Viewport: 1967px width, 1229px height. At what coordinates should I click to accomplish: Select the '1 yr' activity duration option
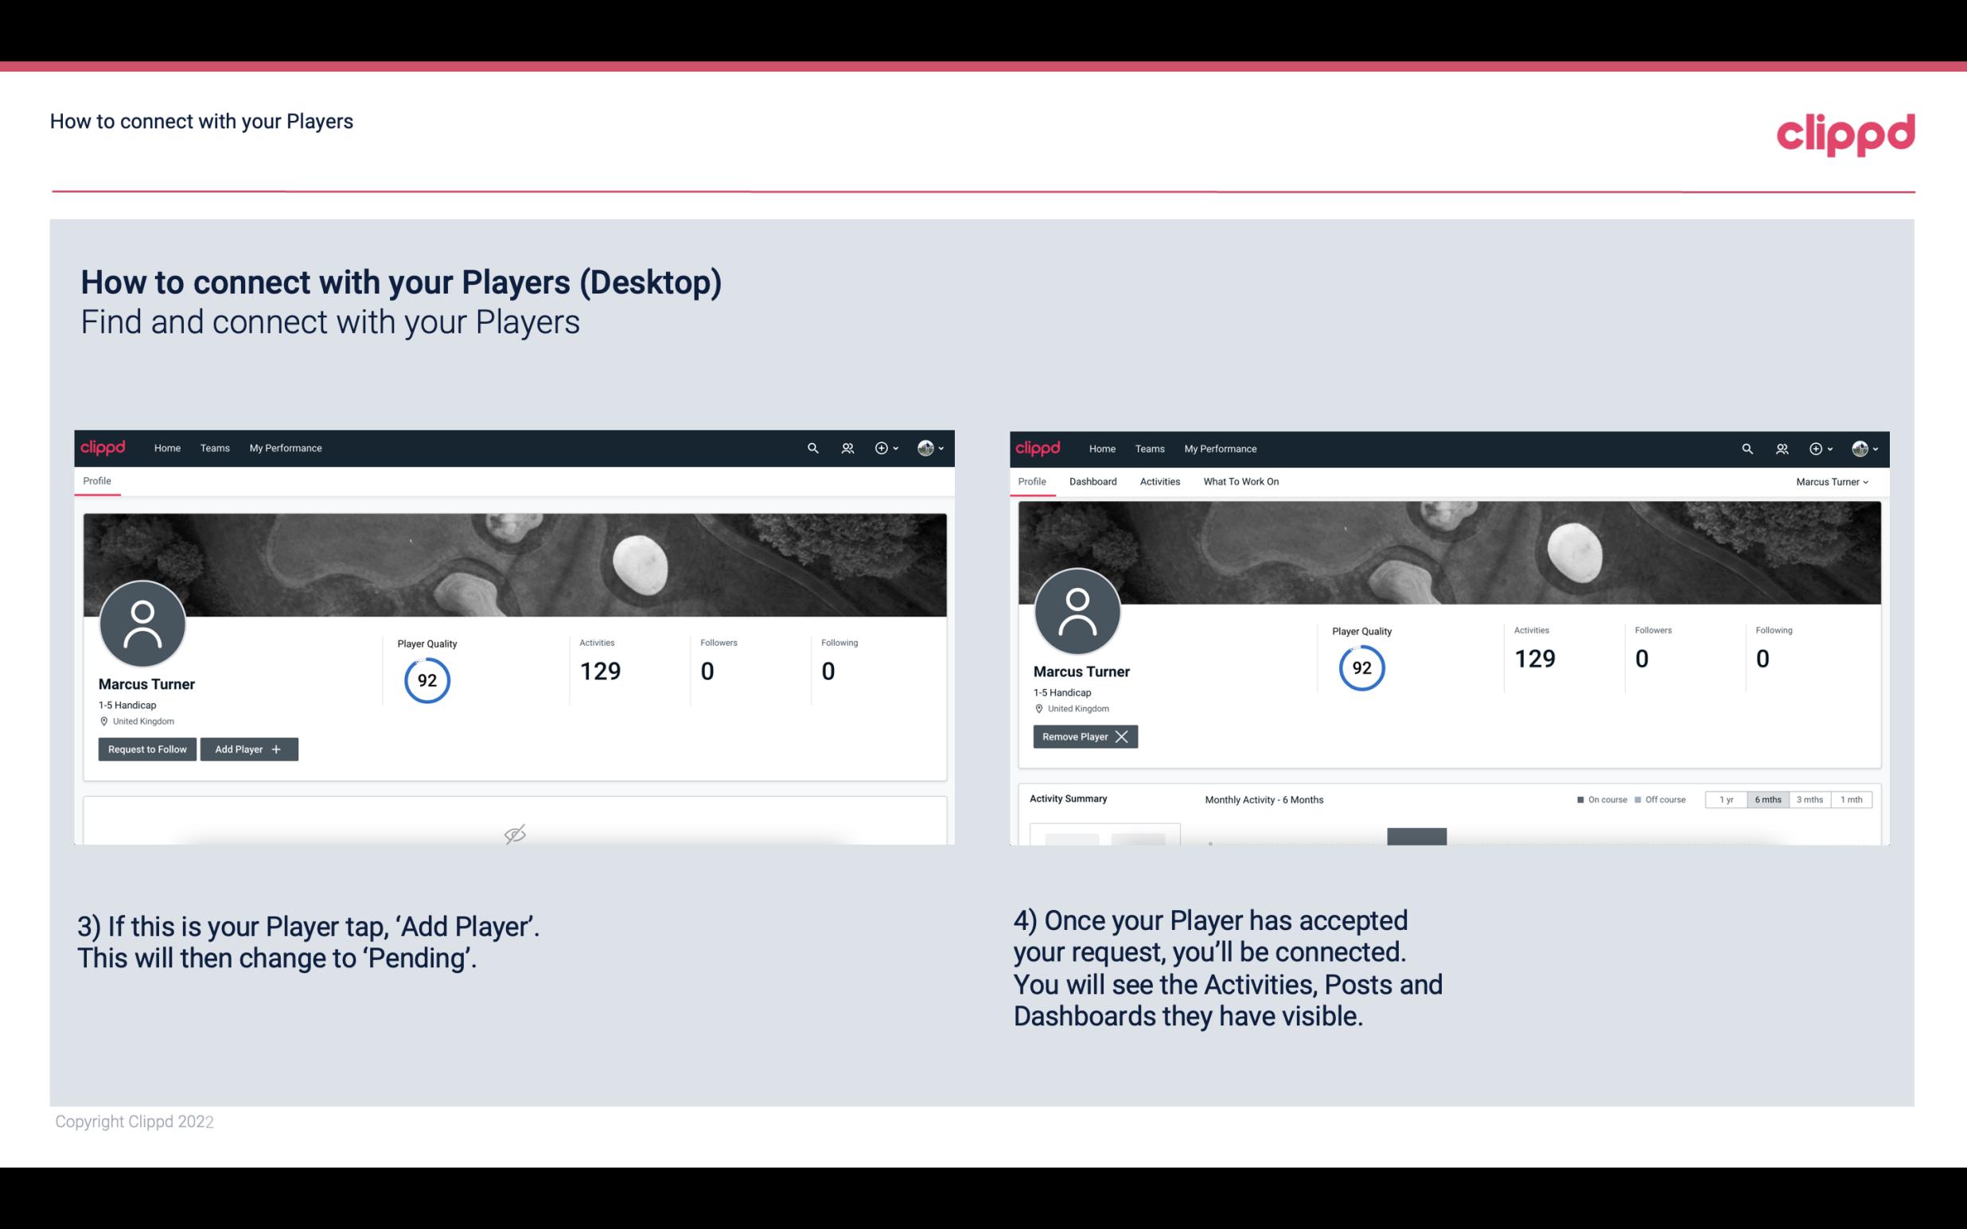coord(1725,799)
